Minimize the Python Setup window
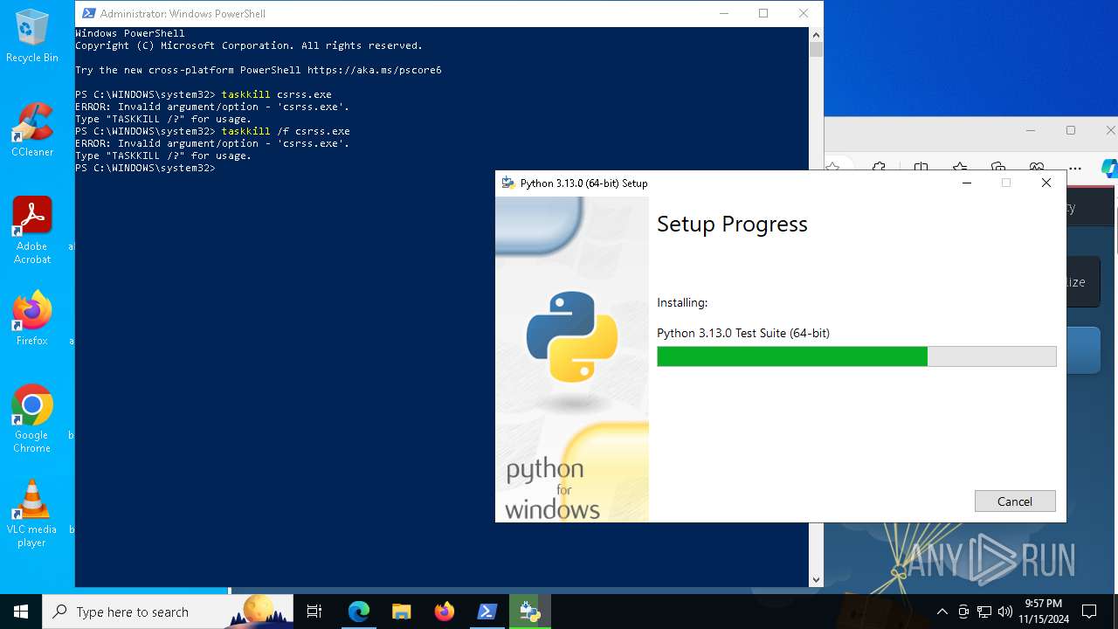 click(x=967, y=183)
